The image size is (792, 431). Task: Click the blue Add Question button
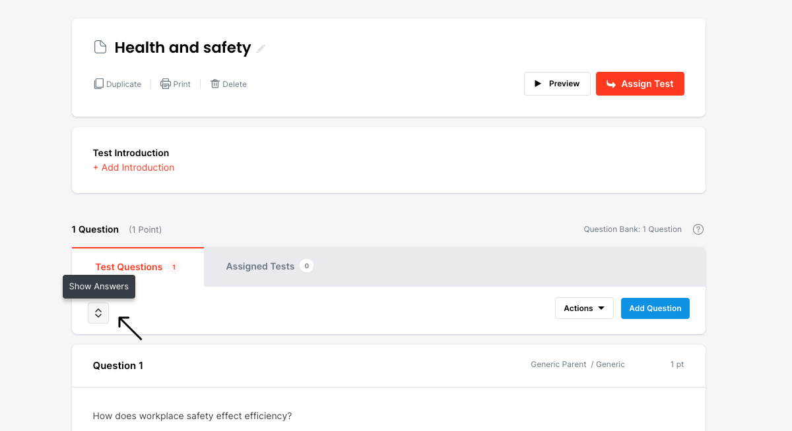(x=655, y=308)
